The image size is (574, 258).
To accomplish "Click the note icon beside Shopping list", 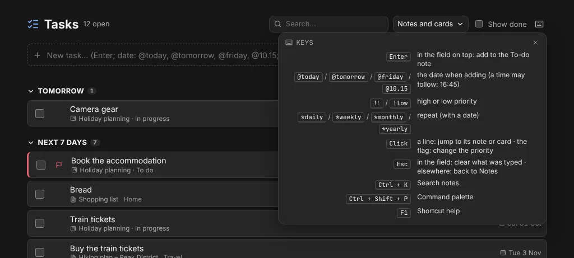I will coord(73,199).
